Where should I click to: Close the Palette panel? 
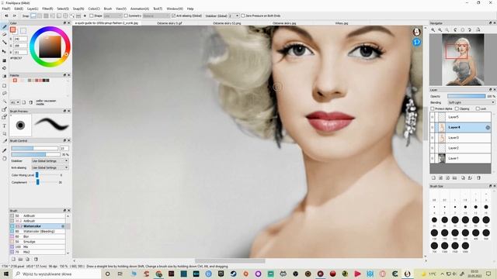(69, 75)
